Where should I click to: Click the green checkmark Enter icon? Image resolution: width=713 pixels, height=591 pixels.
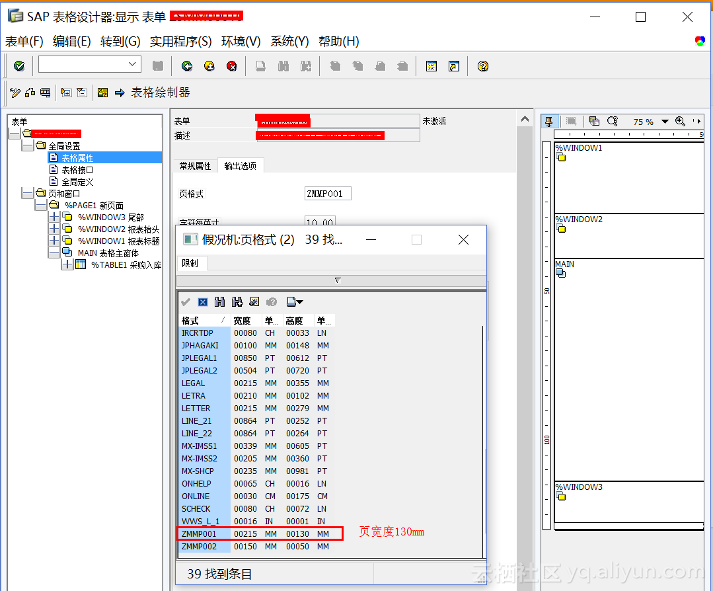(19, 66)
